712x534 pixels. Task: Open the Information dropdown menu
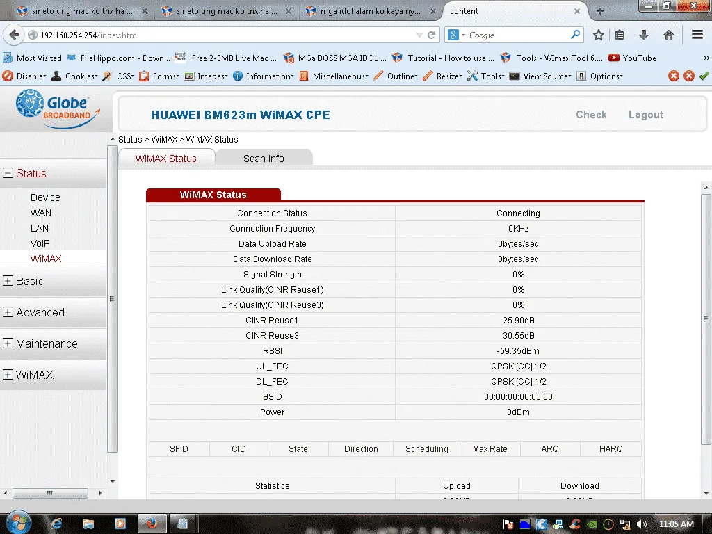click(x=264, y=76)
